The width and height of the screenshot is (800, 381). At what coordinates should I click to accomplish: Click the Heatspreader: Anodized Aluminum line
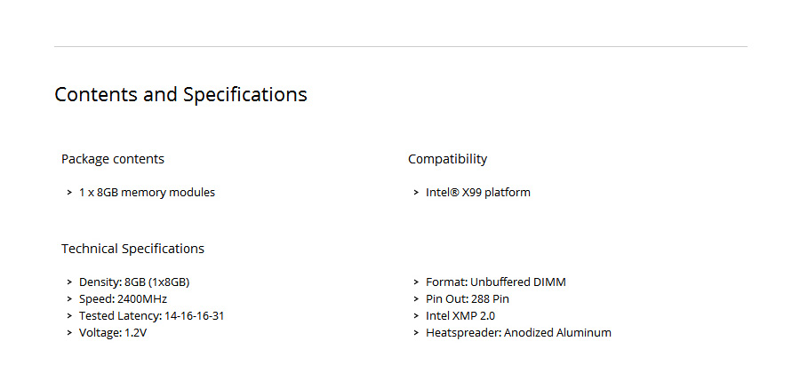coord(518,333)
